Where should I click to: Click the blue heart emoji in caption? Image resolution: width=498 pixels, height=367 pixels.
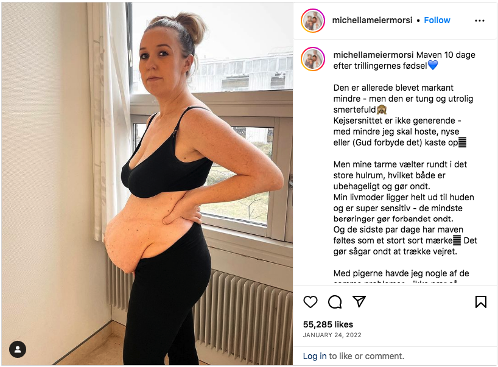(433, 65)
